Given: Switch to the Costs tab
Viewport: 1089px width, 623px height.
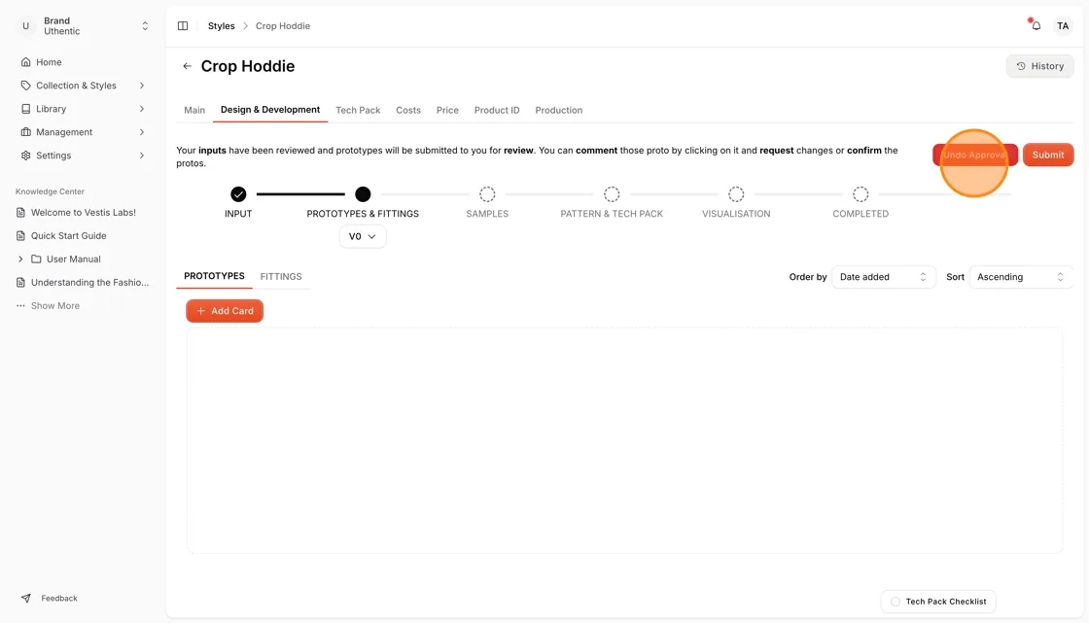Looking at the screenshot, I should [408, 110].
